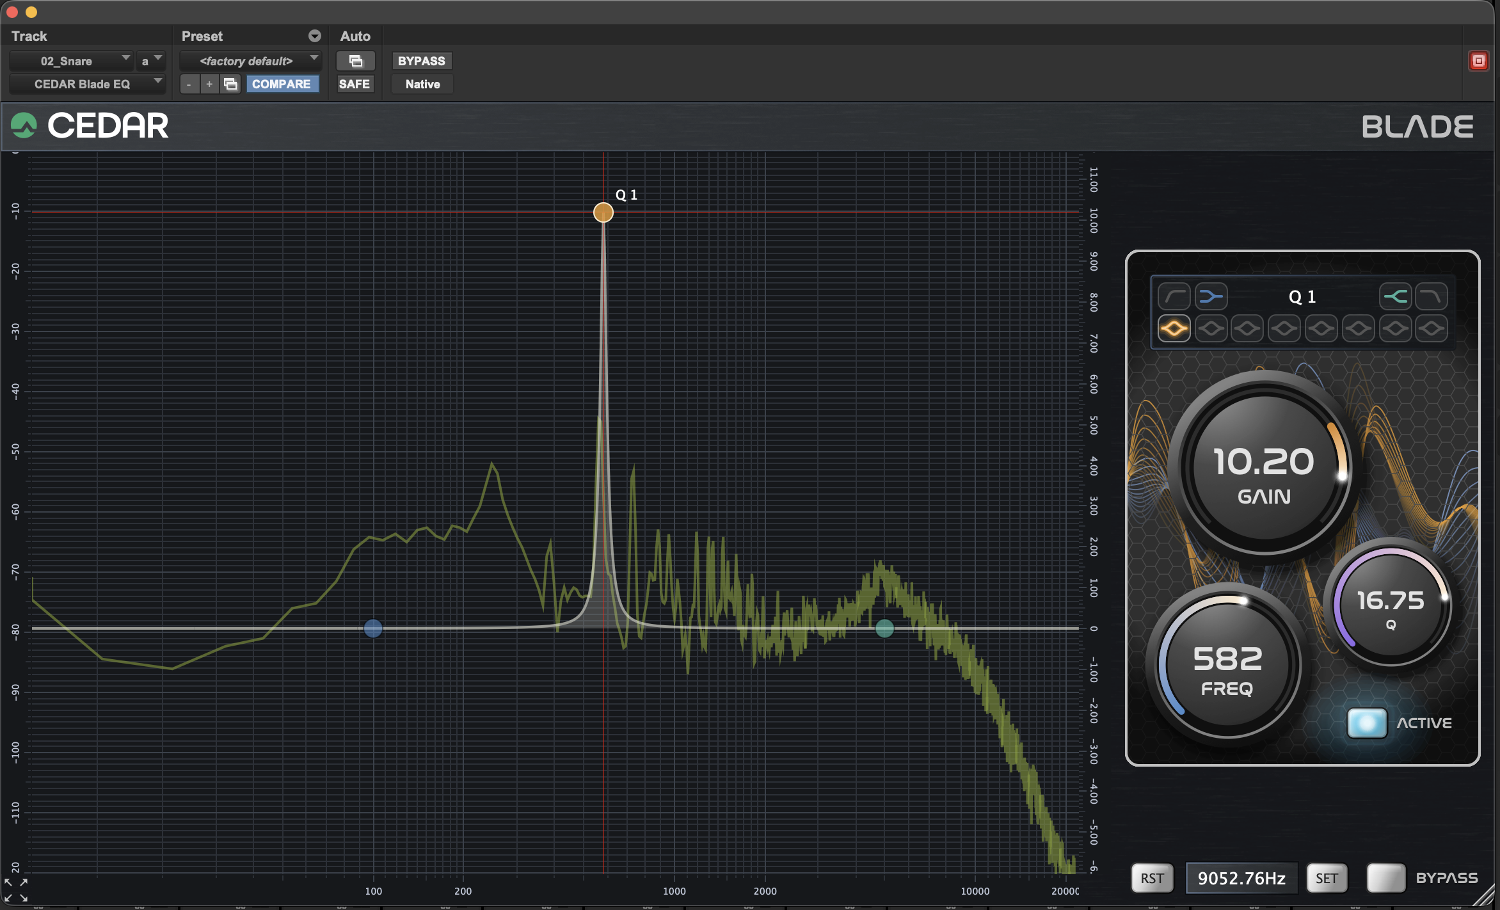Image resolution: width=1500 pixels, height=910 pixels.
Task: Select the fifth parametric band icon
Action: [1321, 329]
